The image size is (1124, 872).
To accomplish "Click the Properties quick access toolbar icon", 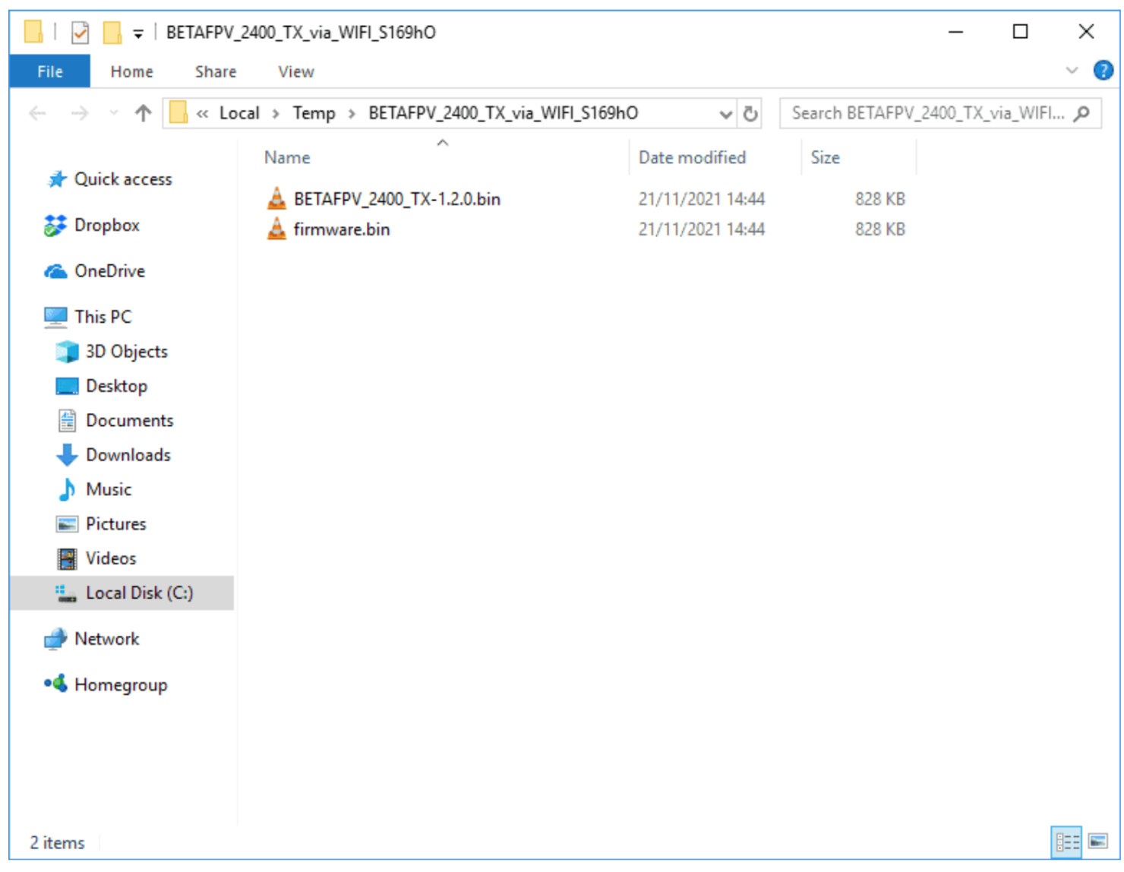I will click(x=80, y=33).
